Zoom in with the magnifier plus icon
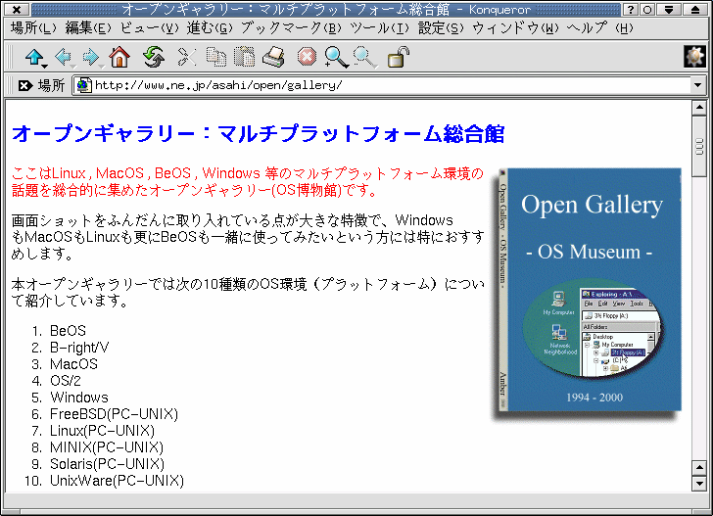The image size is (713, 516). click(x=336, y=58)
